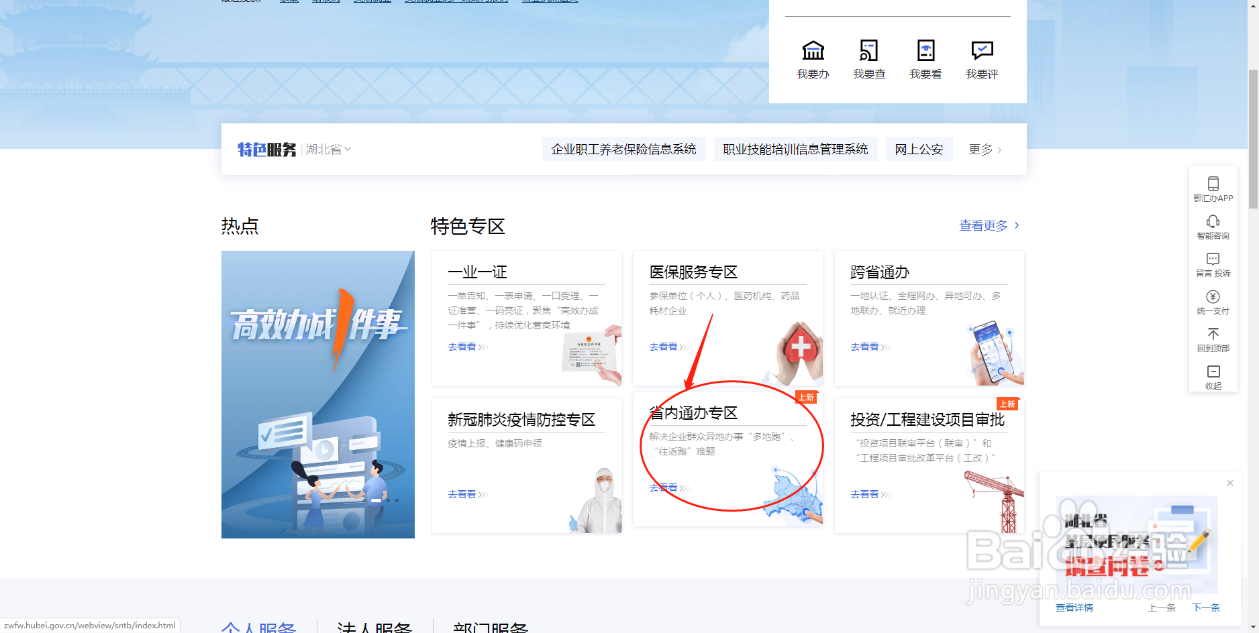Open the 统一支付 sidebar icon
This screenshot has height=633, width=1259.
(x=1212, y=302)
